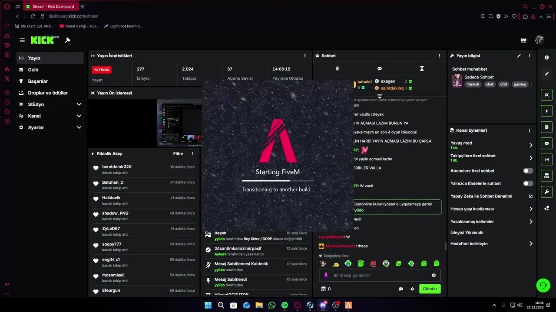The height and width of the screenshot is (312, 556).
Task: Send the message with Gönder button
Action: coord(430,289)
